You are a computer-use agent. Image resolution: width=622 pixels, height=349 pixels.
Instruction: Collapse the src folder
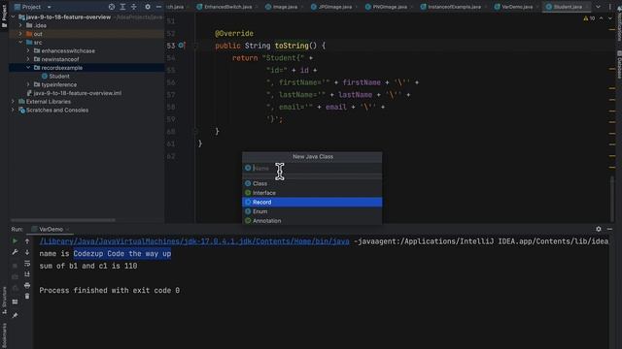pyautogui.click(x=20, y=43)
